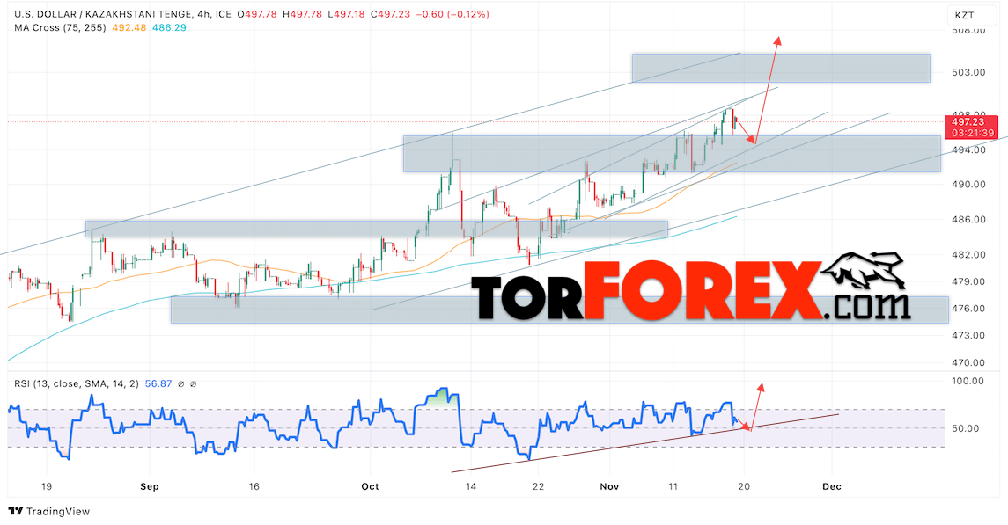
Task: Click the 473.00 price axis label
Action: pyautogui.click(x=968, y=336)
